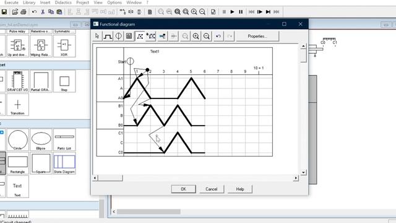Click the zoom out magnifier in main toolbar
Screen dimensions: 396x223
pos(202,12)
